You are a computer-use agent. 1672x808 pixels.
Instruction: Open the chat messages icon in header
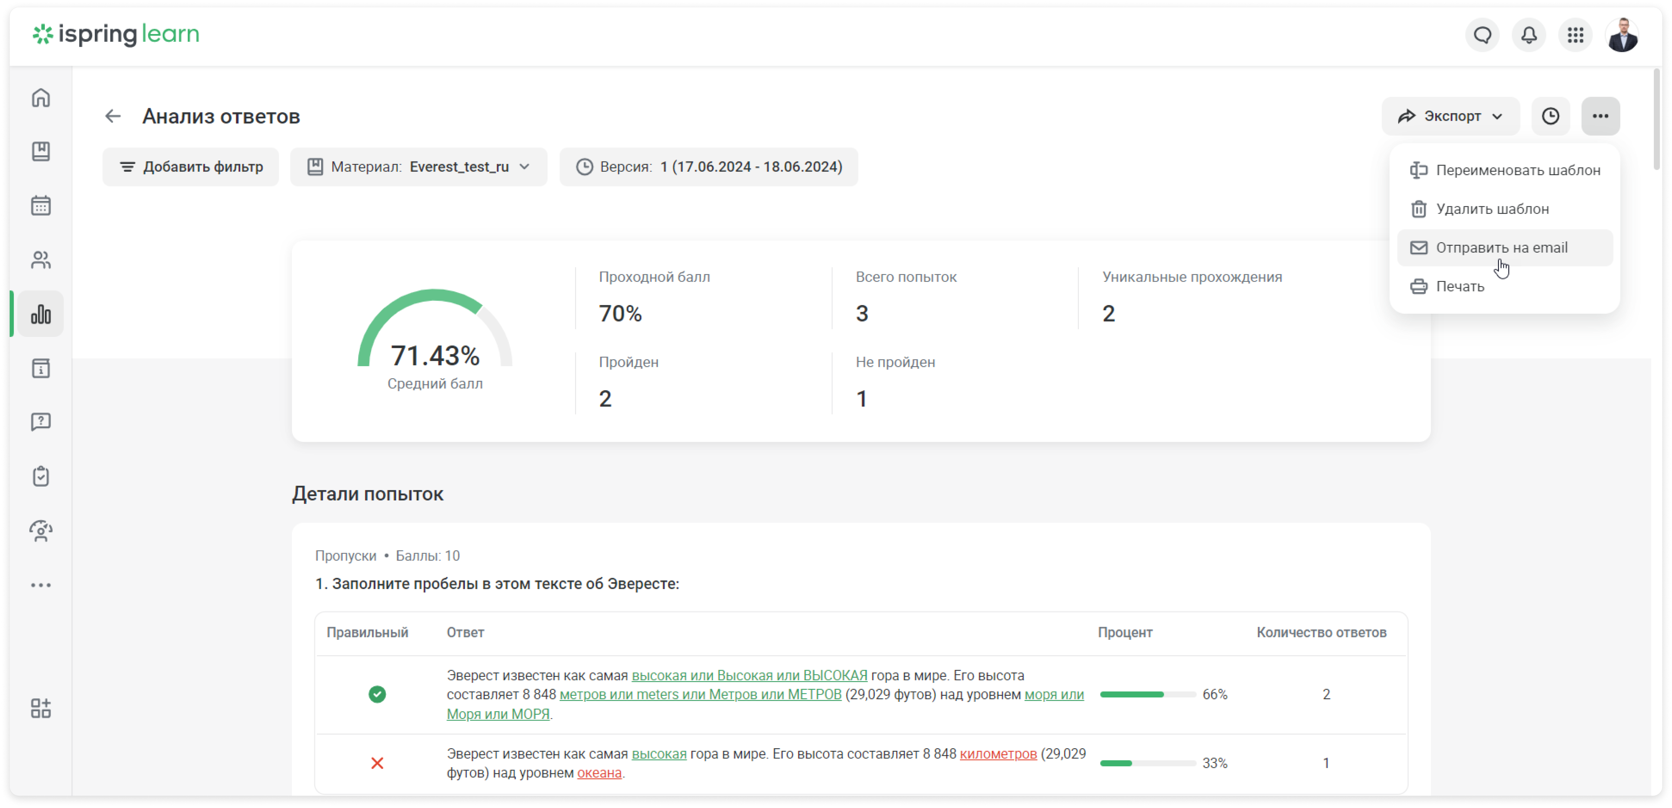point(1482,35)
